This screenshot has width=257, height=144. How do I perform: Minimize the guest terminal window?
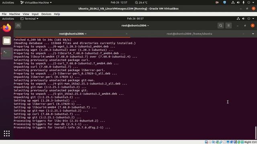coord(237,26)
